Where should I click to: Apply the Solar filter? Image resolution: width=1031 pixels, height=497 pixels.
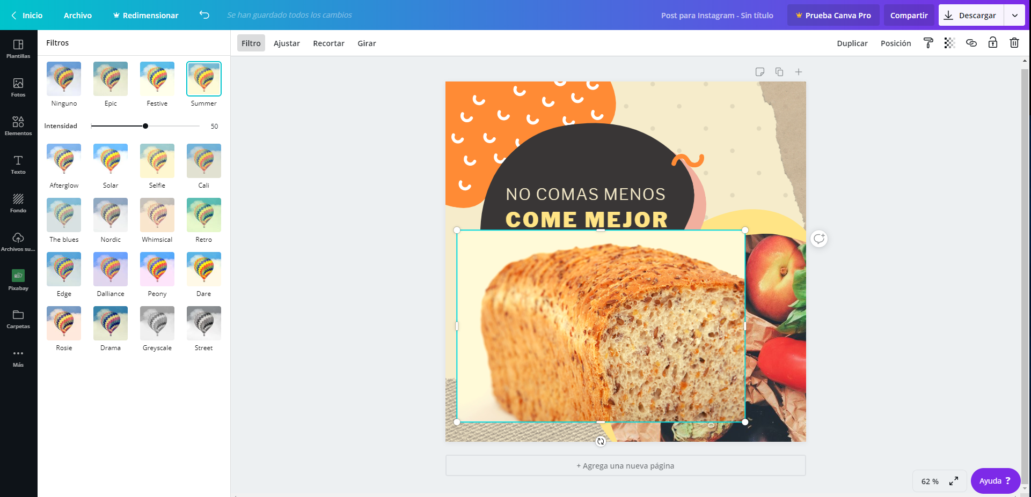pos(111,161)
